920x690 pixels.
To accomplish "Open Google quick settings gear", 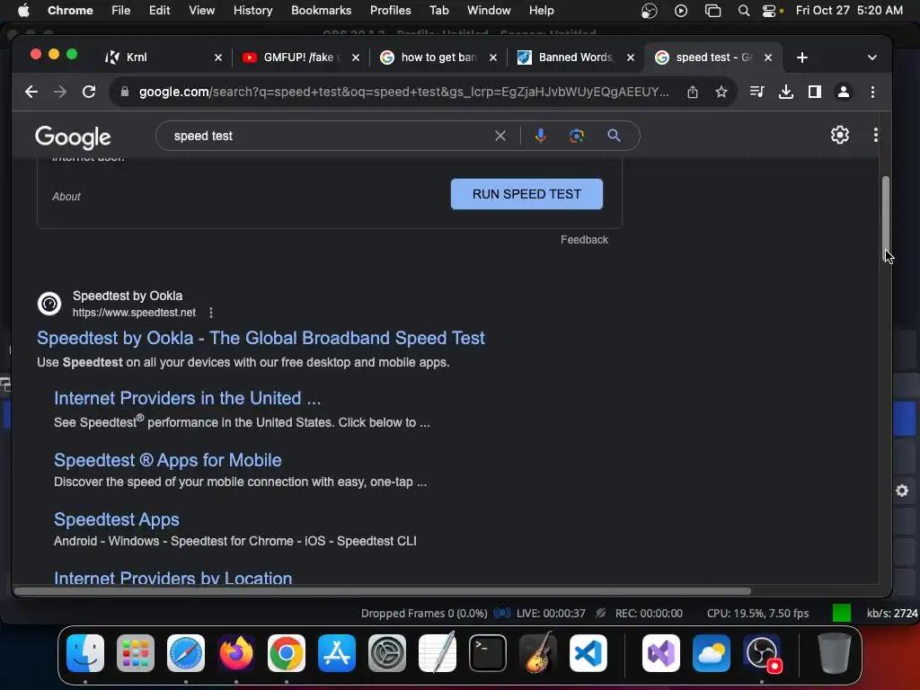I will point(840,135).
